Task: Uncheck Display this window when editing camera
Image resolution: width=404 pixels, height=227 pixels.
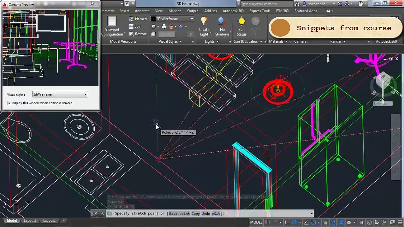Action: 9,103
